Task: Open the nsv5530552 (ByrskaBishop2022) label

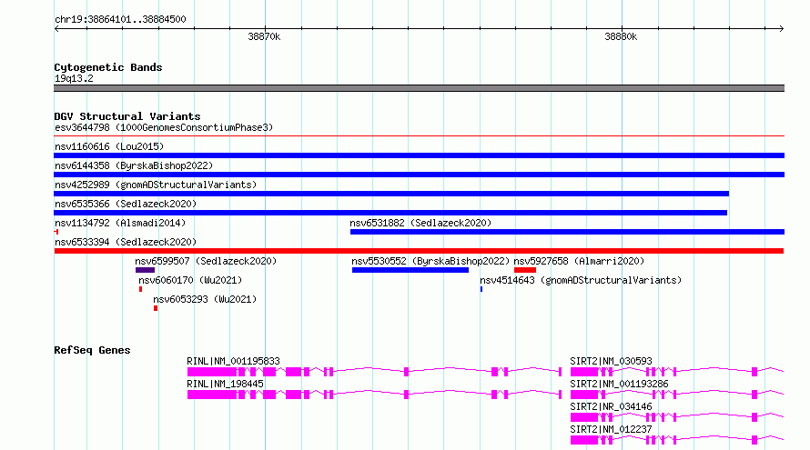Action: click(x=430, y=261)
